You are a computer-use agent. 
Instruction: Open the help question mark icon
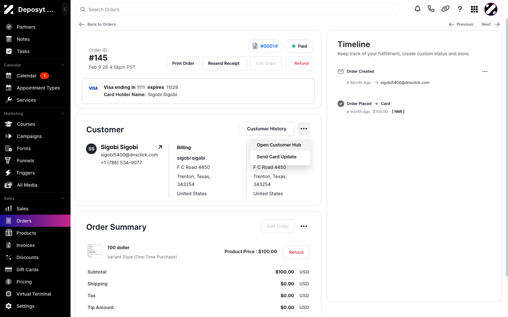(x=460, y=9)
